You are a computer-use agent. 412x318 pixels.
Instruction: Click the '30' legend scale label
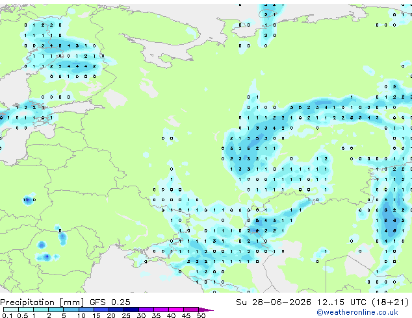141,315
